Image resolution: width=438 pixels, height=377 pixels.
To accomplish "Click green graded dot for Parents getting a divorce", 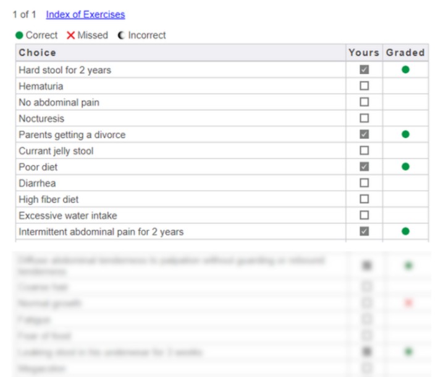I will coord(405,134).
